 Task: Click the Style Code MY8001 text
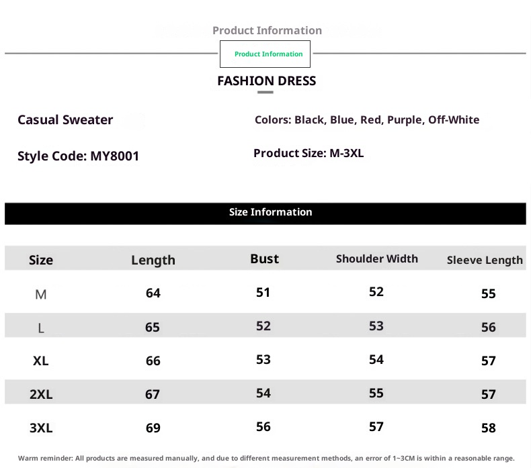click(78, 156)
